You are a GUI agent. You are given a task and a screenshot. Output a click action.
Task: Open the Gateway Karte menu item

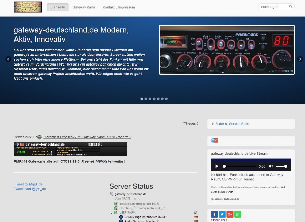click(x=84, y=7)
